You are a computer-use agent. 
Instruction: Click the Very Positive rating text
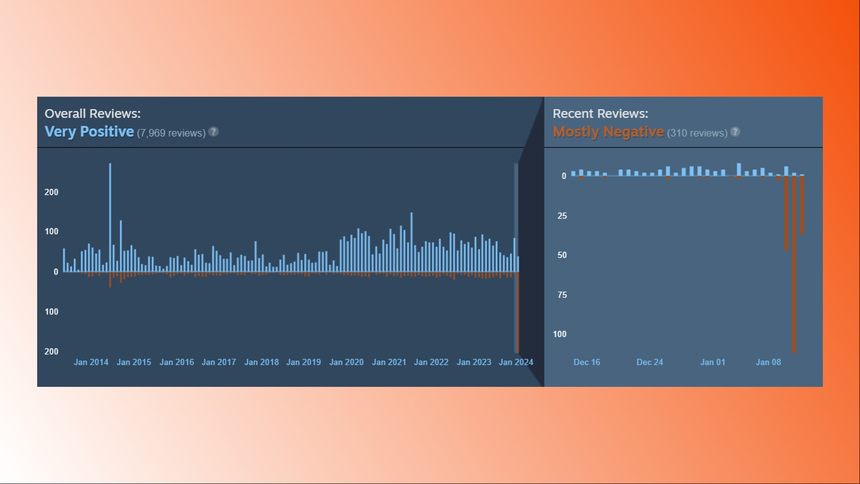(89, 132)
